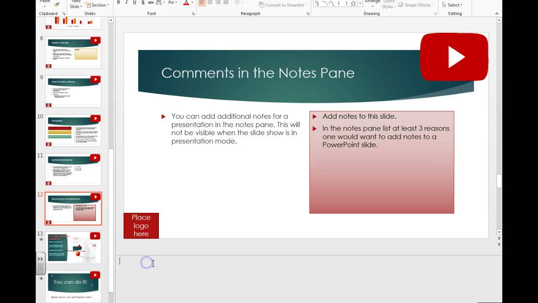Select the 'You can do it!' slide thumbnail
Viewport: 538px width, 303px height.
(x=73, y=287)
